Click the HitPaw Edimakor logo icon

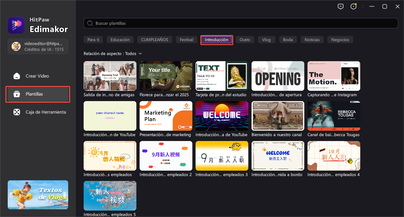click(x=16, y=25)
